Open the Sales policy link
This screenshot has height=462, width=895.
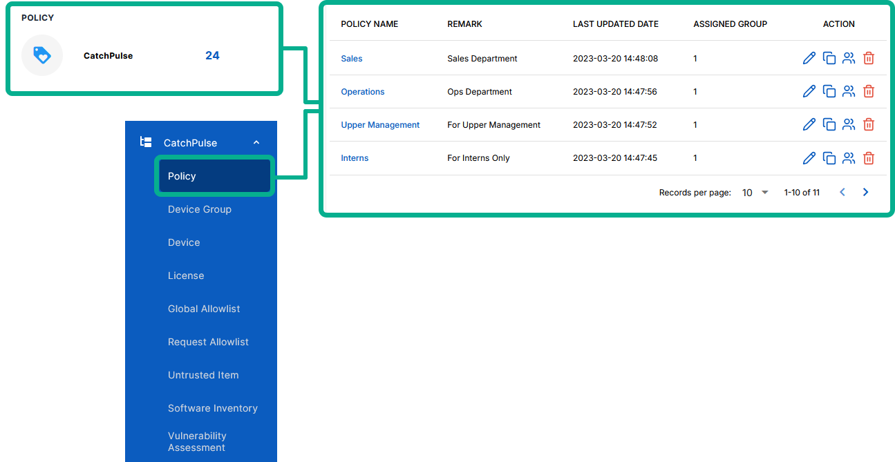(352, 59)
